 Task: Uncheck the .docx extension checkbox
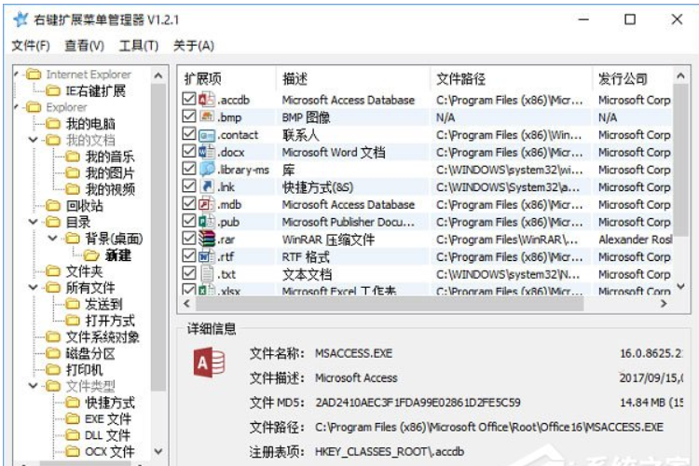(x=189, y=151)
